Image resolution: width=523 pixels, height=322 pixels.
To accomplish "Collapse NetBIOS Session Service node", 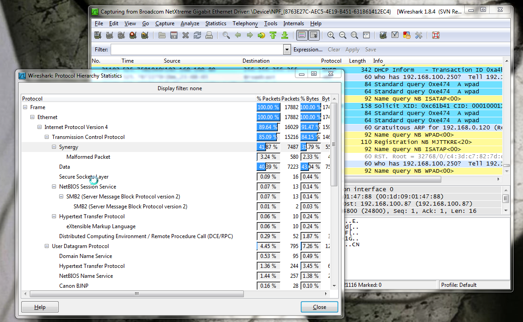I will pos(54,186).
